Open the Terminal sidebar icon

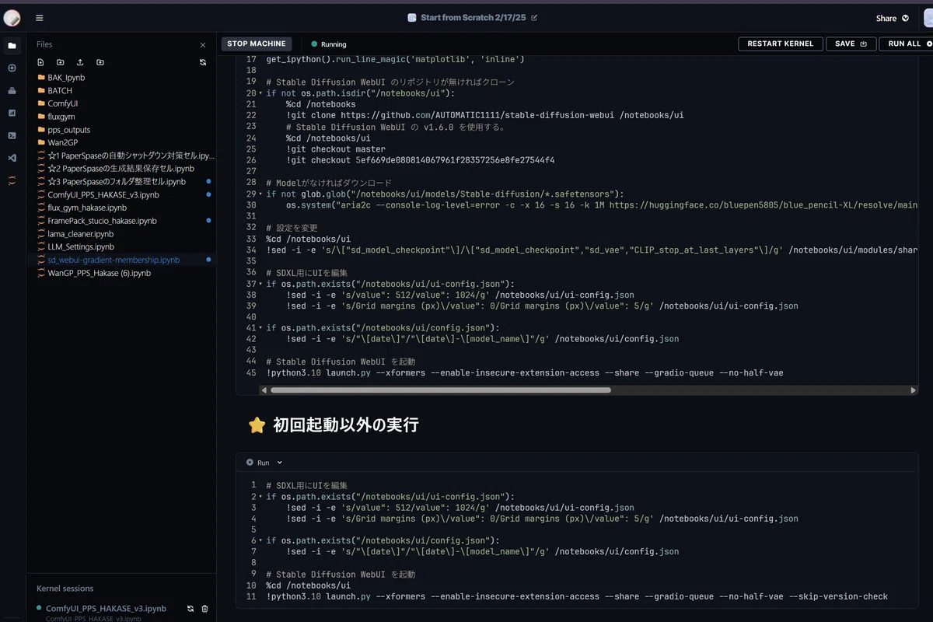tap(12, 135)
